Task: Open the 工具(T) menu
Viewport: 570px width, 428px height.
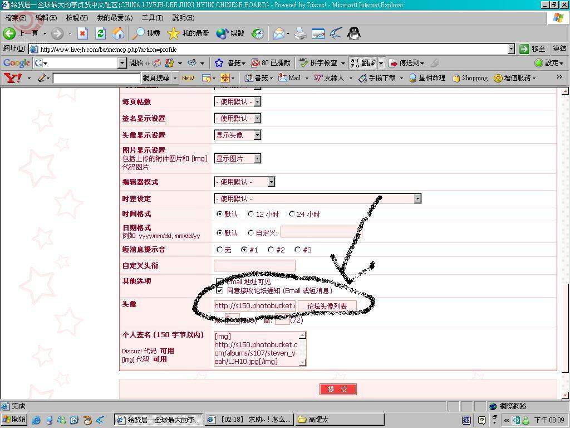Action: point(152,18)
